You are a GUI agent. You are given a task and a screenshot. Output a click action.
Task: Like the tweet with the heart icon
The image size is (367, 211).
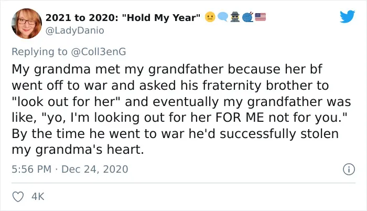(x=18, y=197)
